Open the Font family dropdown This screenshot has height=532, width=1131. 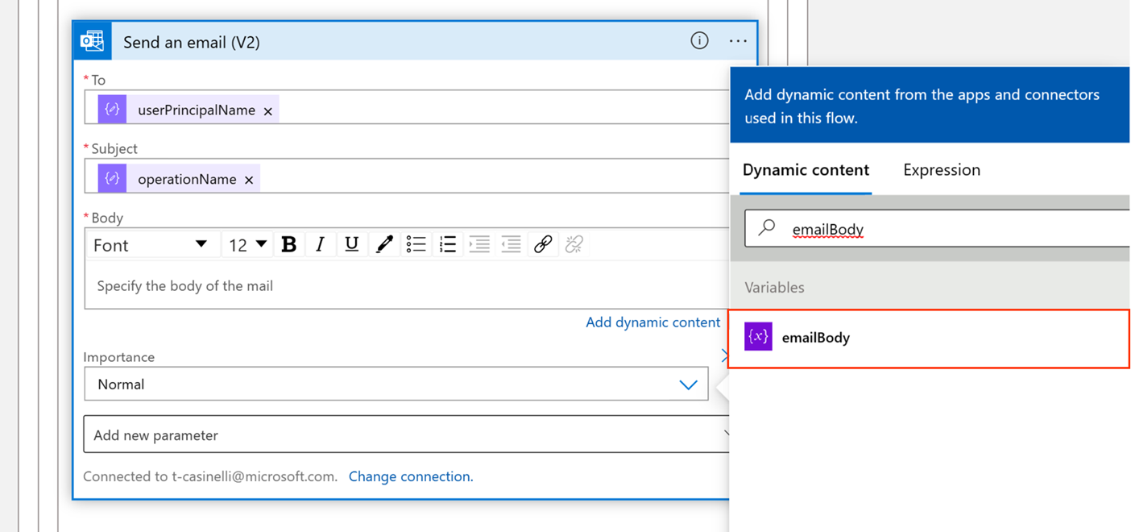click(x=151, y=245)
